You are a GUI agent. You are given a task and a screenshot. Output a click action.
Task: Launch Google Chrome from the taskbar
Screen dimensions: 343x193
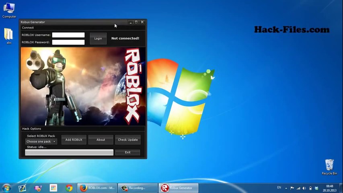click(x=69, y=188)
